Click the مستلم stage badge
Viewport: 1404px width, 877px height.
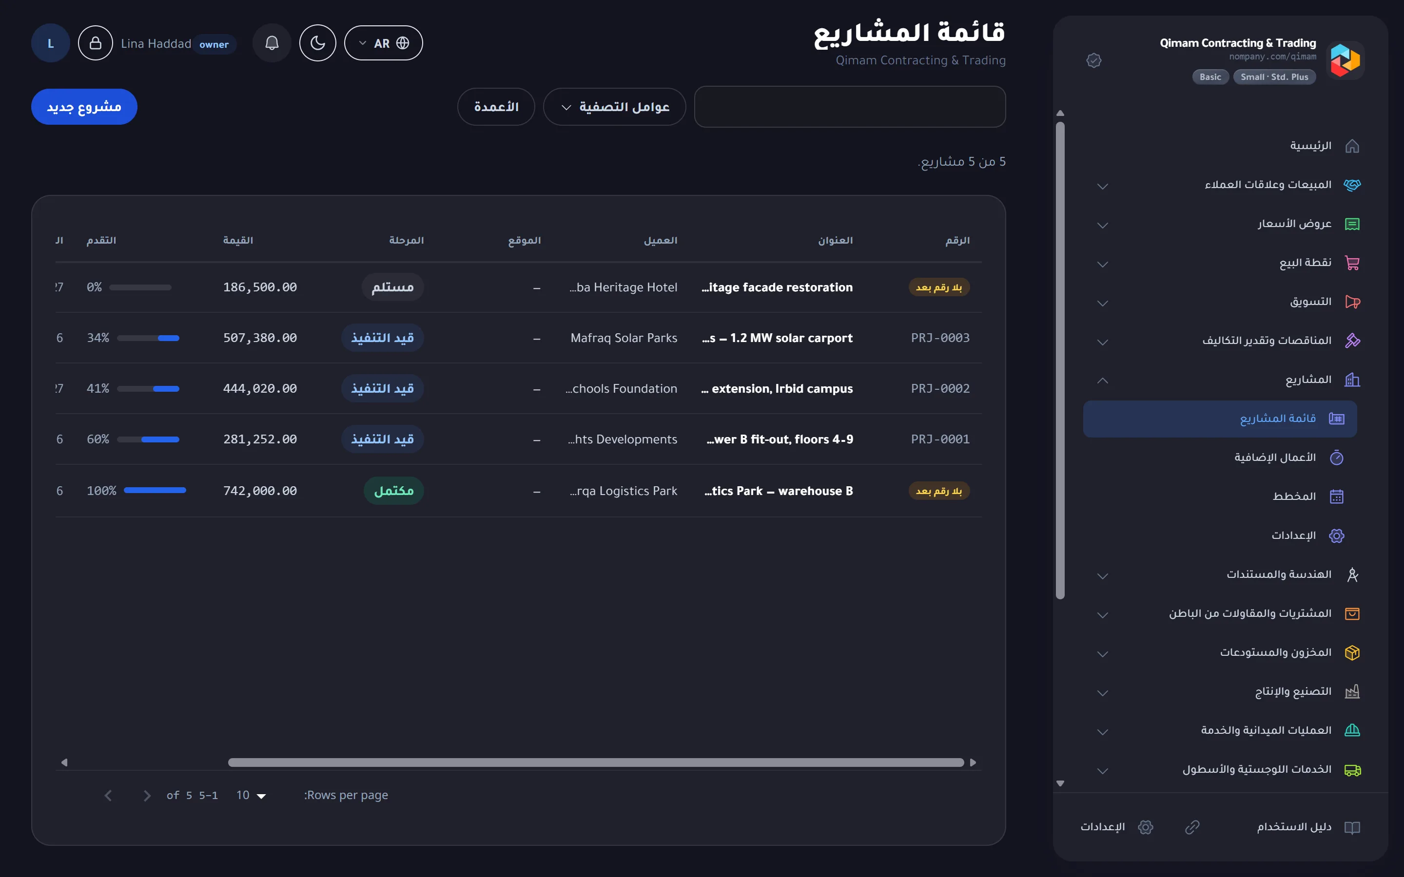[393, 287]
